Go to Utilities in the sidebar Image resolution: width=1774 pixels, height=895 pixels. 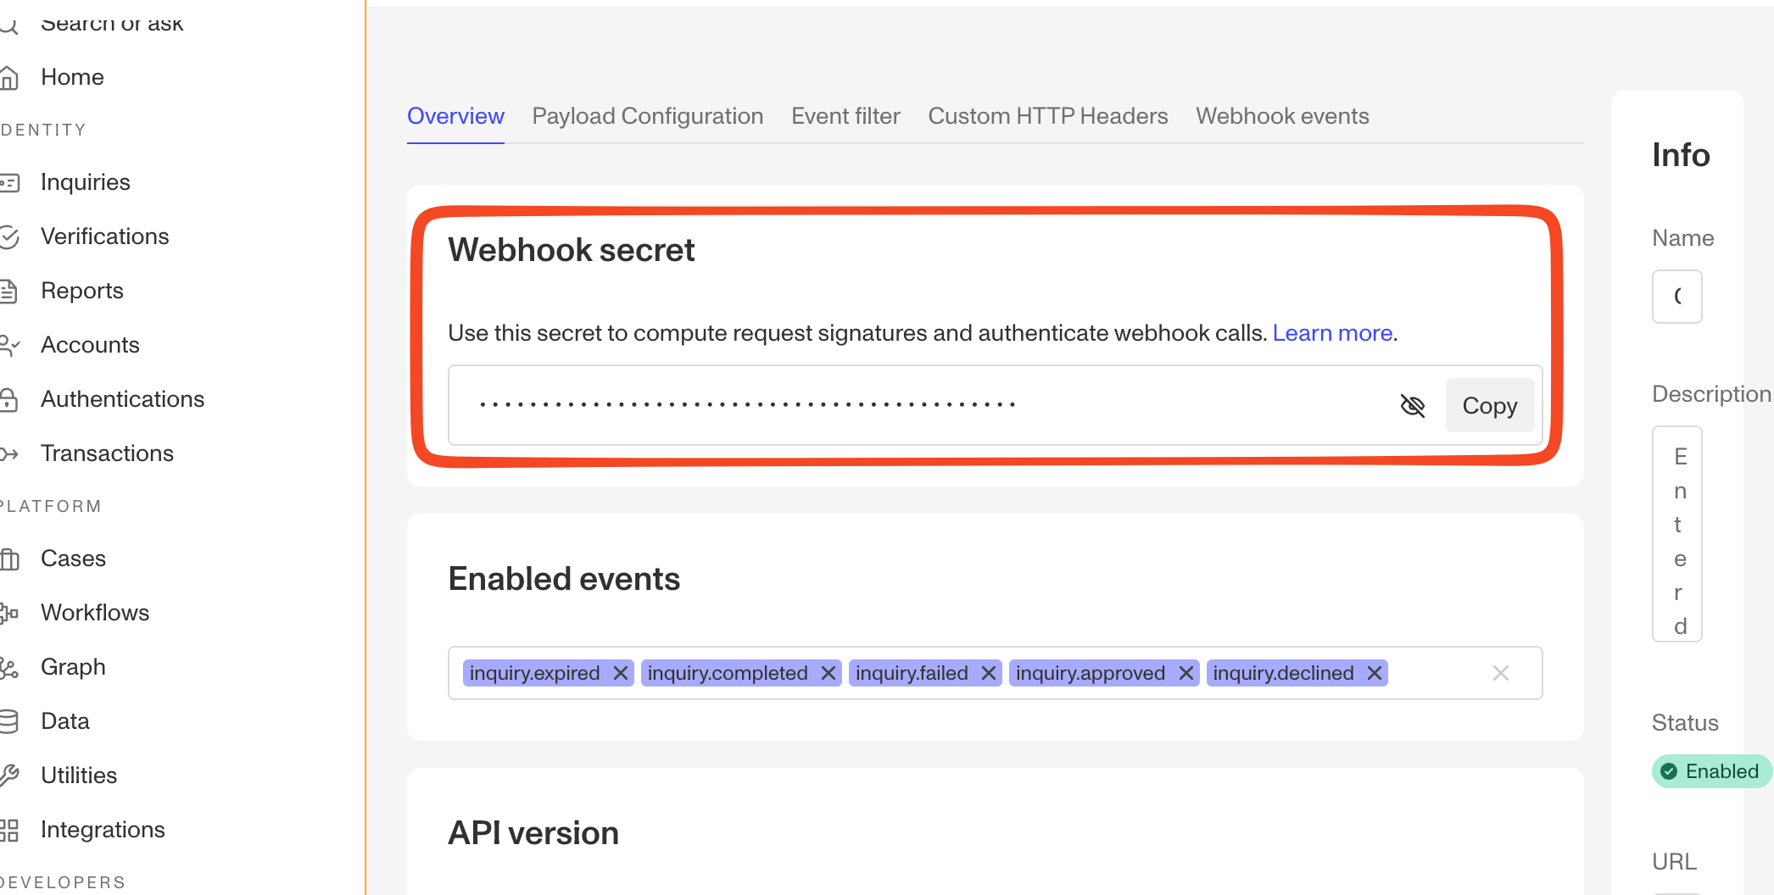[79, 775]
